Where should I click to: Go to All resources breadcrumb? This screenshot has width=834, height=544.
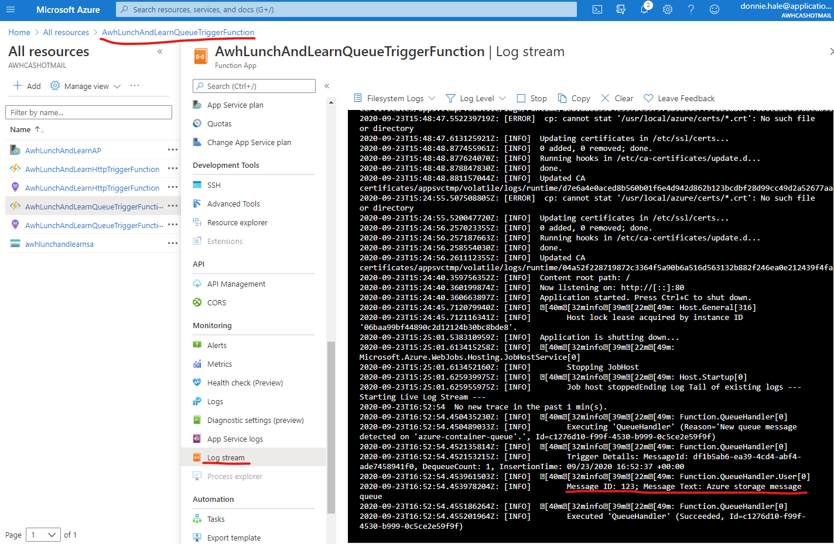66,32
